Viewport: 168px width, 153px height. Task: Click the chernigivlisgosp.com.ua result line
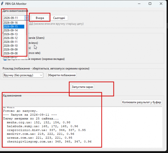coord(49,142)
